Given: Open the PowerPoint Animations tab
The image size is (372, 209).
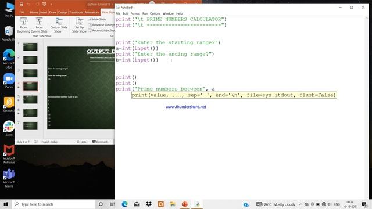Looking at the screenshot, I should pos(92,12).
